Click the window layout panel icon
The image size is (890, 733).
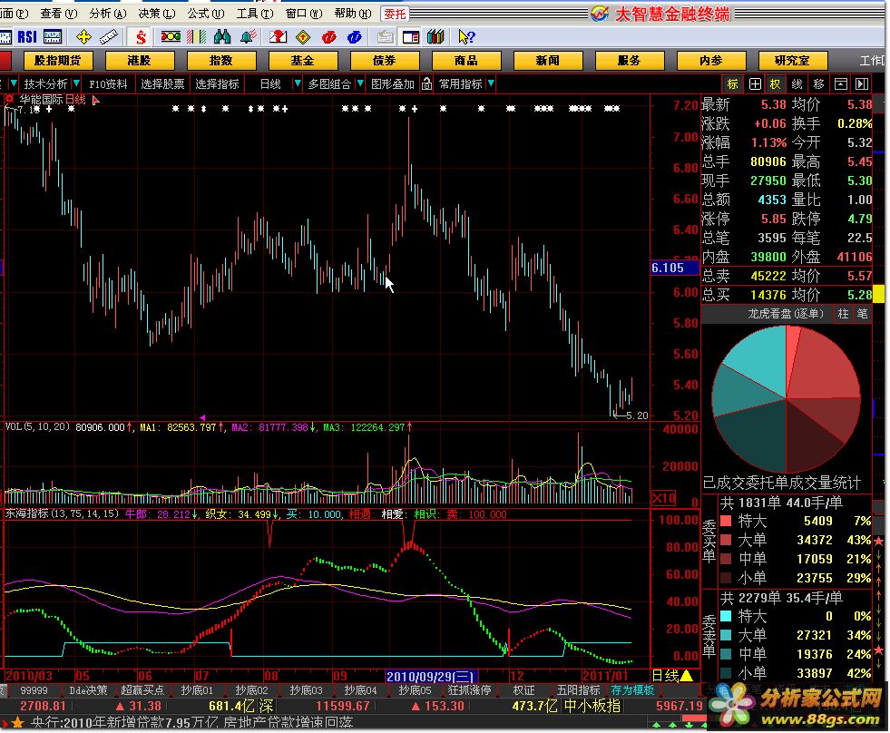click(410, 37)
